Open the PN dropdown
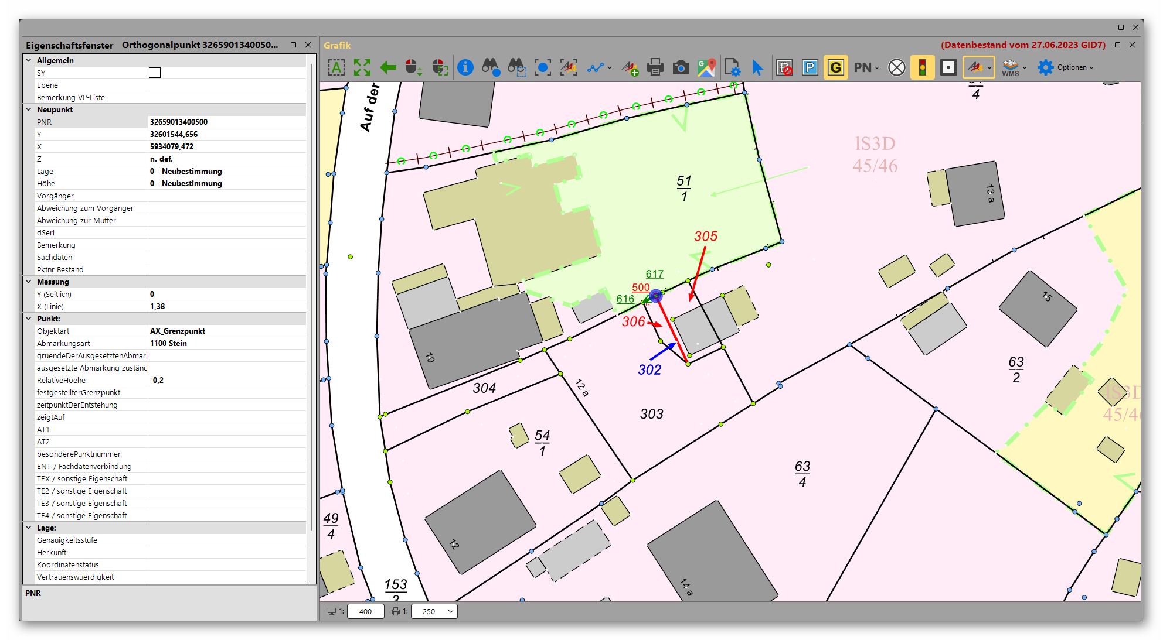 pyautogui.click(x=866, y=67)
